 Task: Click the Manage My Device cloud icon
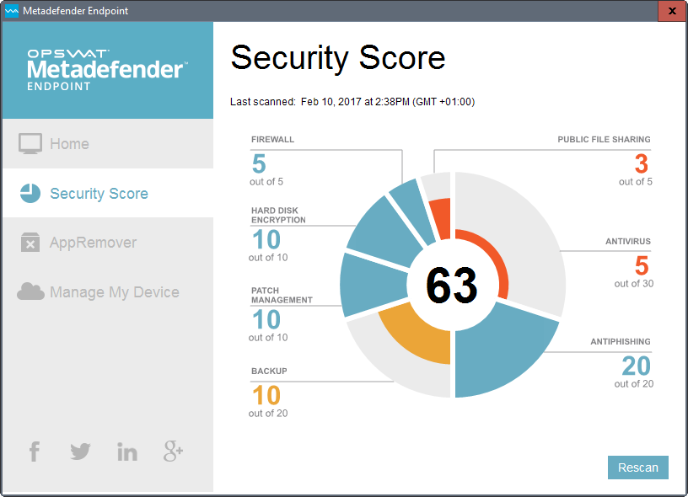30,291
